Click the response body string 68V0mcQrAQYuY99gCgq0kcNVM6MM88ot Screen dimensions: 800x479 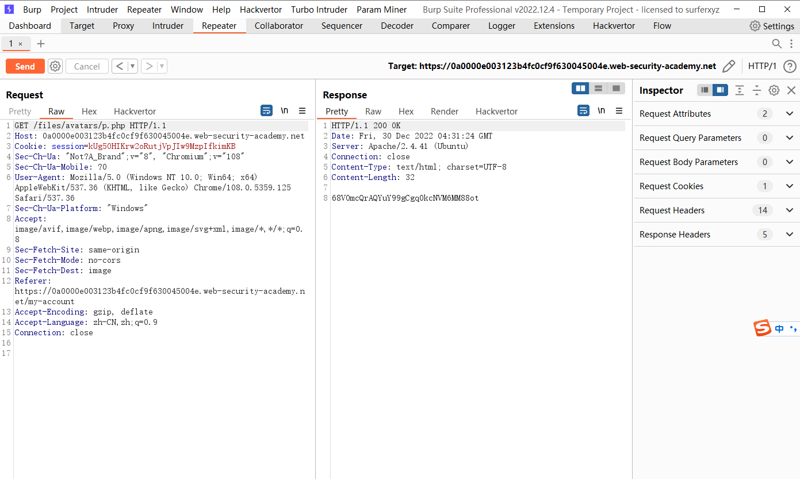pos(405,198)
